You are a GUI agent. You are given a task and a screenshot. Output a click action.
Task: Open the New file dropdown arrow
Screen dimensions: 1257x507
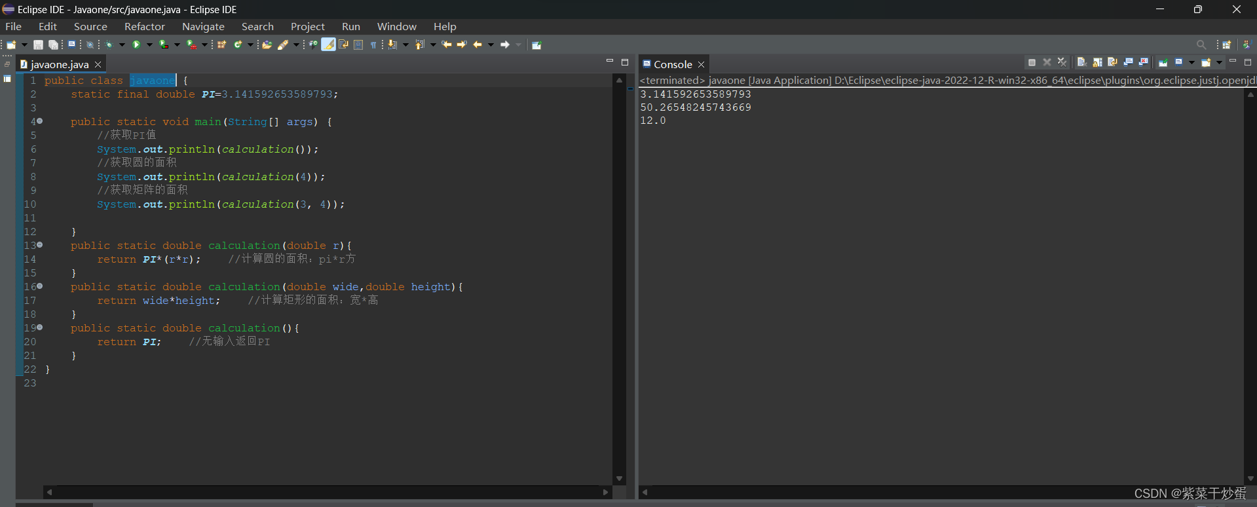[x=24, y=45]
